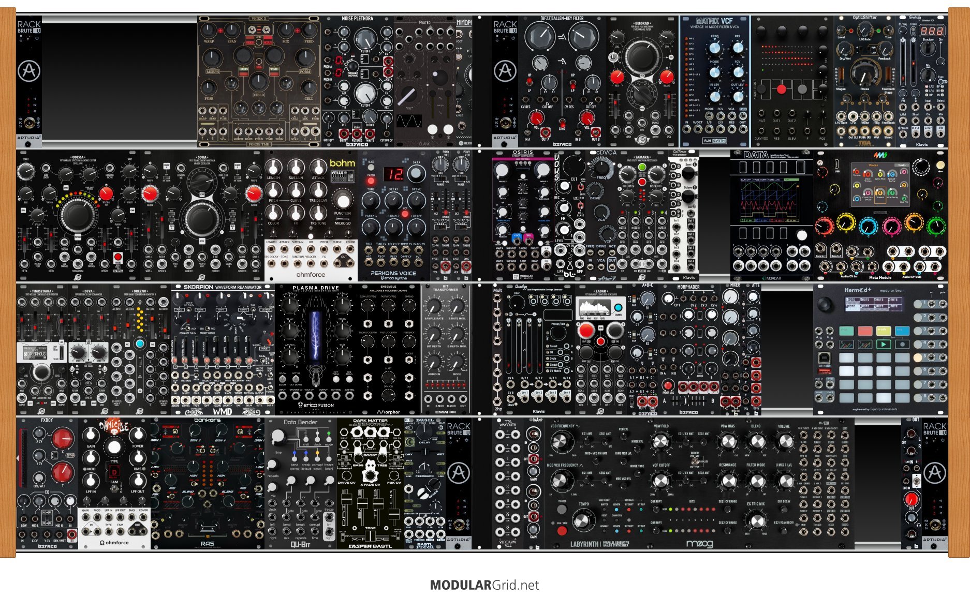Click the cyan knob C on the Meta Module
The width and height of the screenshot is (970, 596).
(869, 226)
